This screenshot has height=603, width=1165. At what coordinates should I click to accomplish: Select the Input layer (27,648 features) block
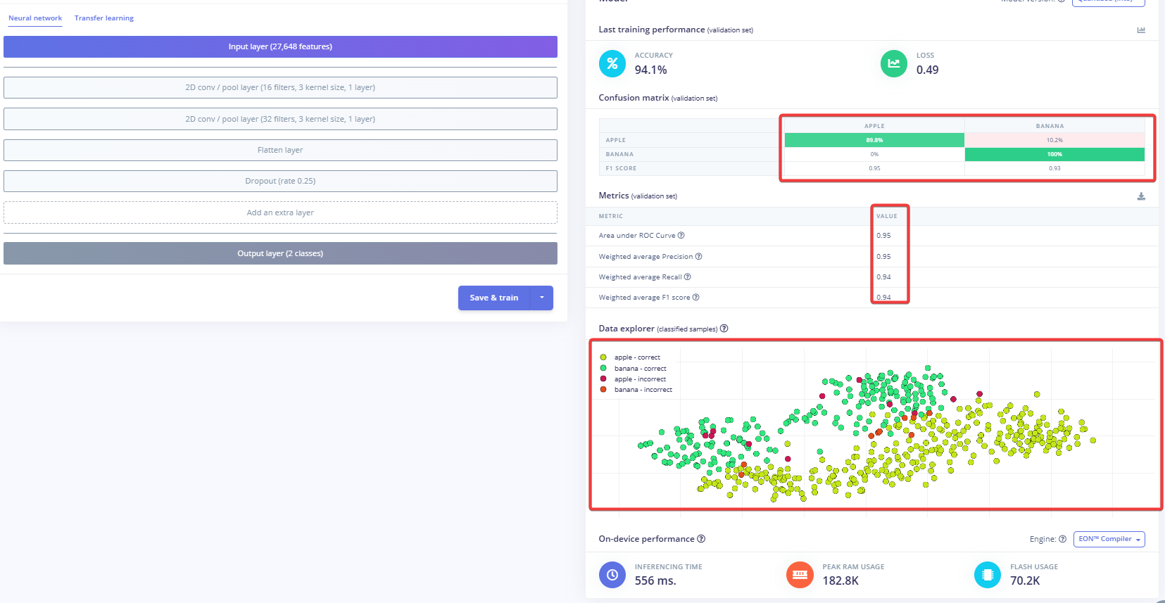coord(280,47)
